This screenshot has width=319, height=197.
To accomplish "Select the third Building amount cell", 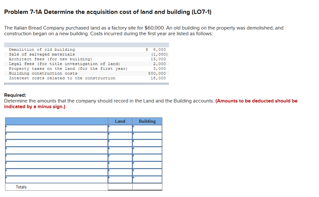I will pyautogui.click(x=148, y=143).
